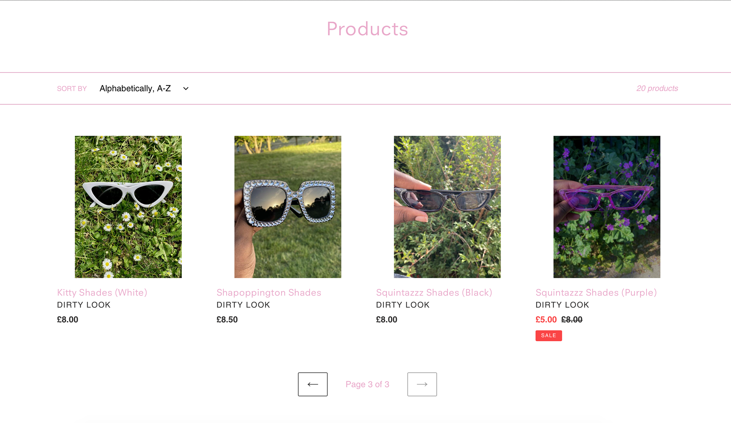View the black Squintazzz sunglasses photo
Screen dimensions: 731x423
(x=447, y=207)
